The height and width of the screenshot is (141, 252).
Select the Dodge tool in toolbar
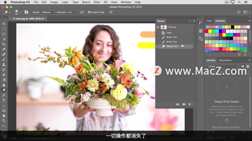[x=4, y=90]
